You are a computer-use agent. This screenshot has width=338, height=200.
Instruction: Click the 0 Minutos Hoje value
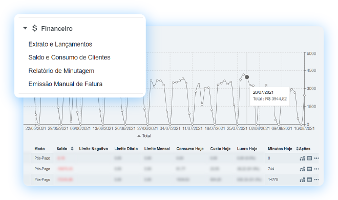click(269, 158)
